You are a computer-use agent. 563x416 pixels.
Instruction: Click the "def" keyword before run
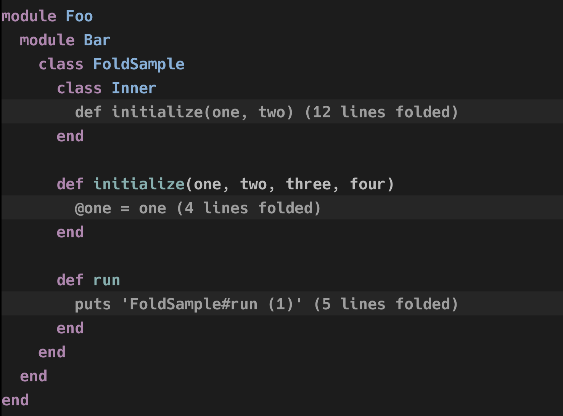[x=70, y=280]
